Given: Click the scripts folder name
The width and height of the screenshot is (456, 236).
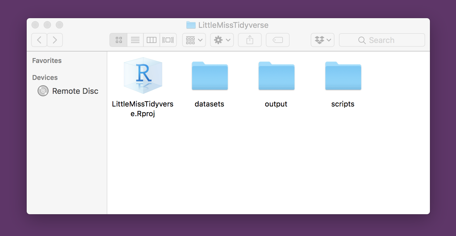Looking at the screenshot, I should pyautogui.click(x=343, y=104).
